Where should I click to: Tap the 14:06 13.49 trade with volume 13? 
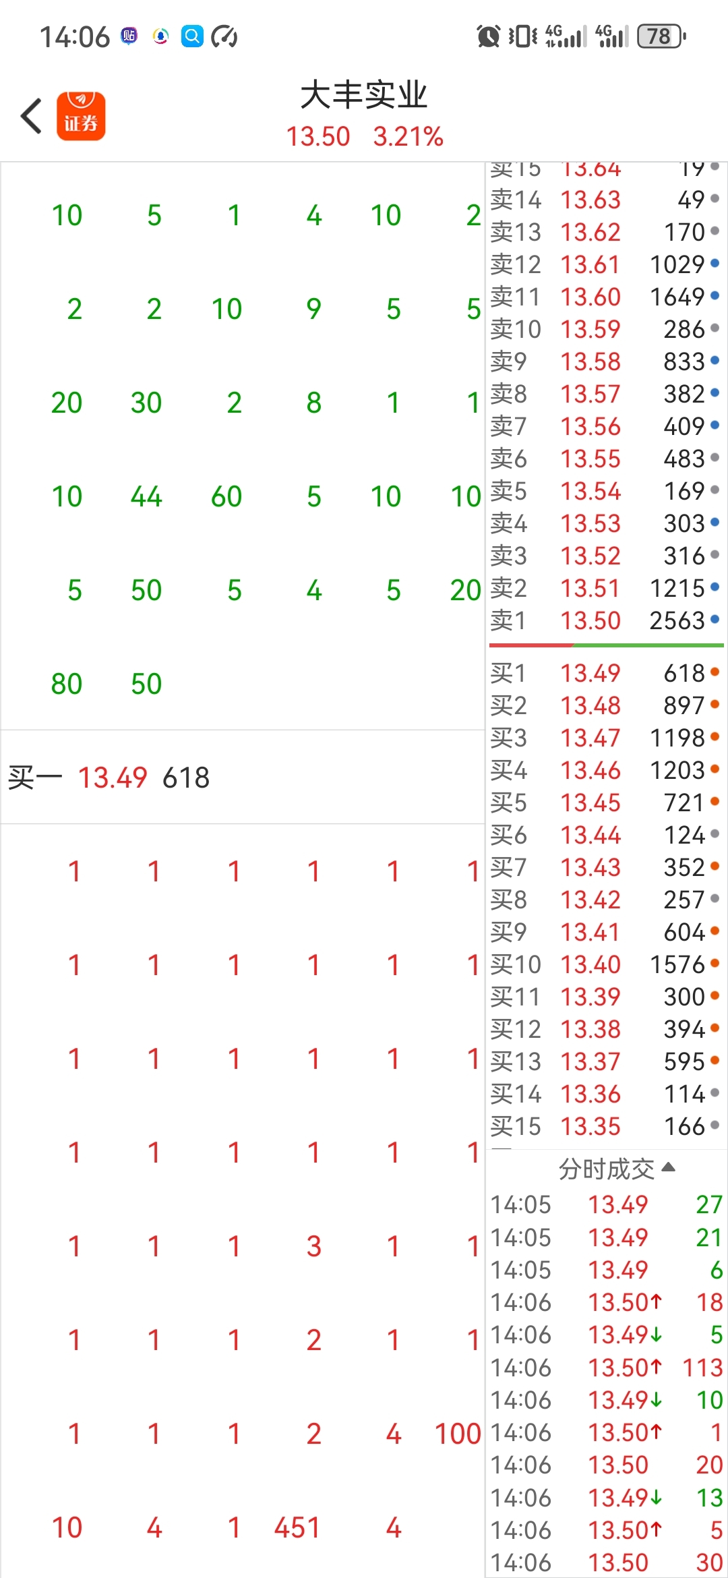(x=605, y=1498)
